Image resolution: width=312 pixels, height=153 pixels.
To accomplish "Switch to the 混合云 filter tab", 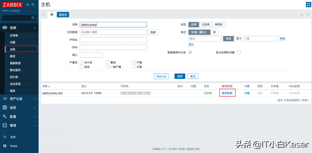I will tap(63, 15).
